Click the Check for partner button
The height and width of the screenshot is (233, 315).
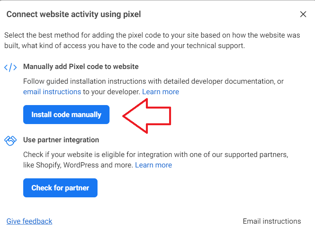pyautogui.click(x=60, y=188)
